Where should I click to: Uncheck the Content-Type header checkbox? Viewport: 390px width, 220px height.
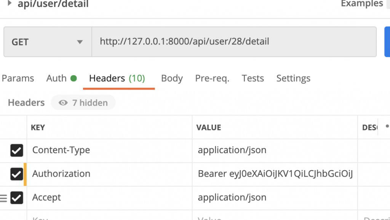point(16,150)
